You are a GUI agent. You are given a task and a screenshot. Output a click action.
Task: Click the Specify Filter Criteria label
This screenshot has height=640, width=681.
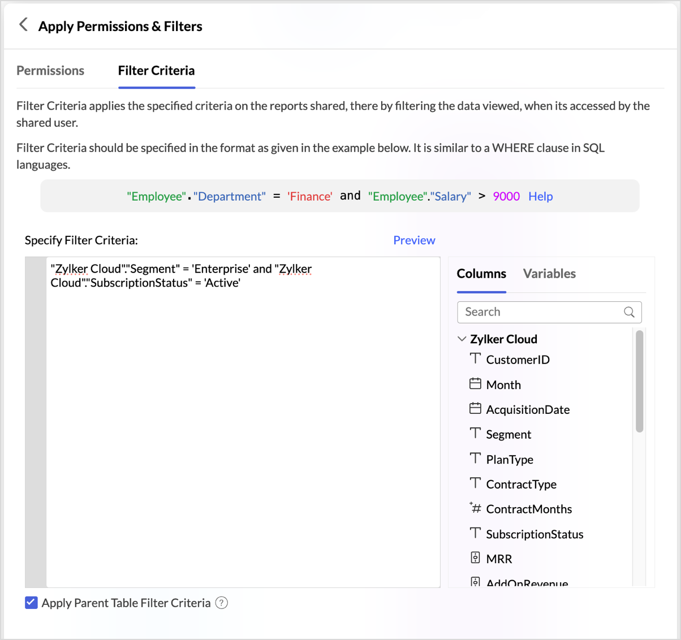click(81, 240)
